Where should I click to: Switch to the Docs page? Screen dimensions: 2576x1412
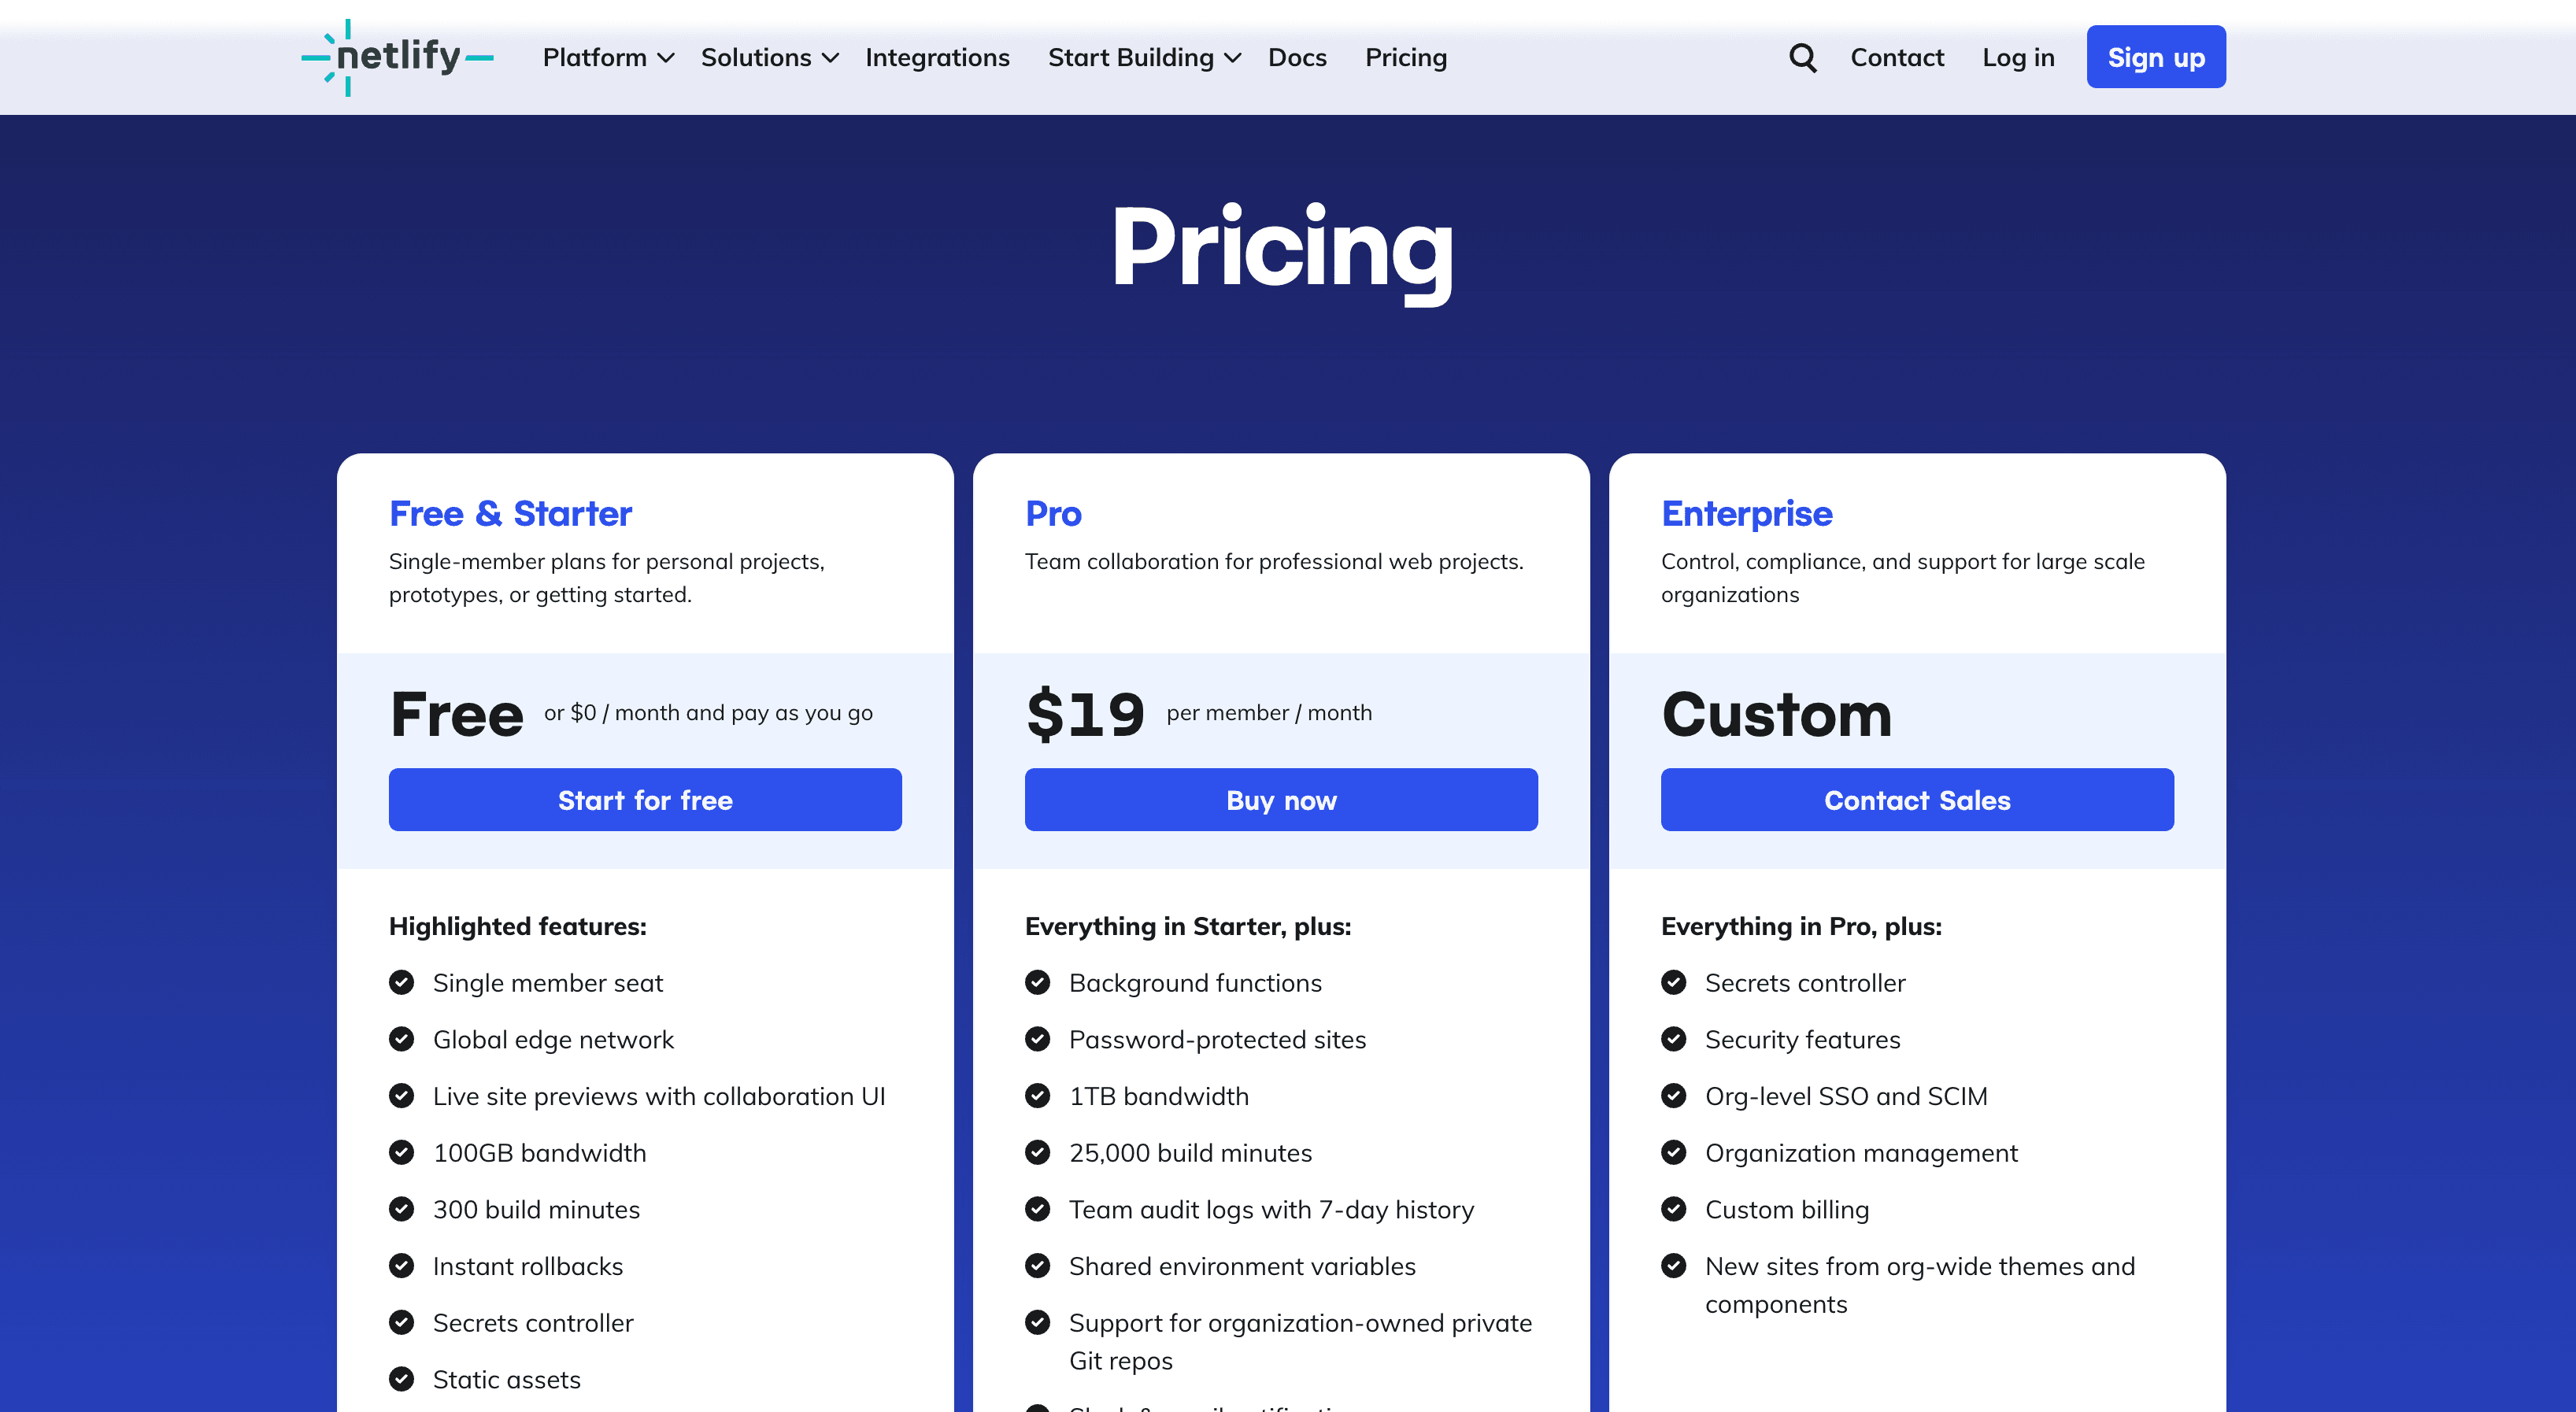point(1296,57)
